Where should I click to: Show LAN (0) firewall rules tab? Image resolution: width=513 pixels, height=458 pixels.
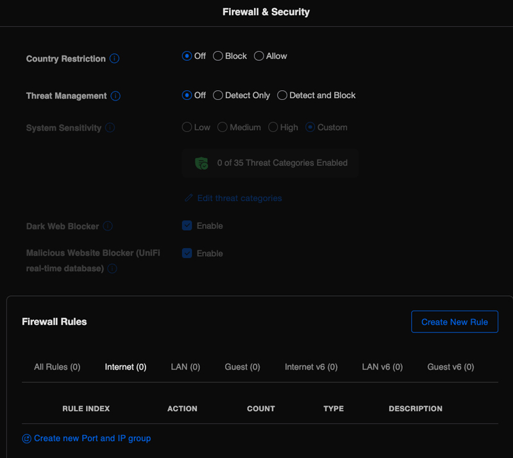point(185,367)
